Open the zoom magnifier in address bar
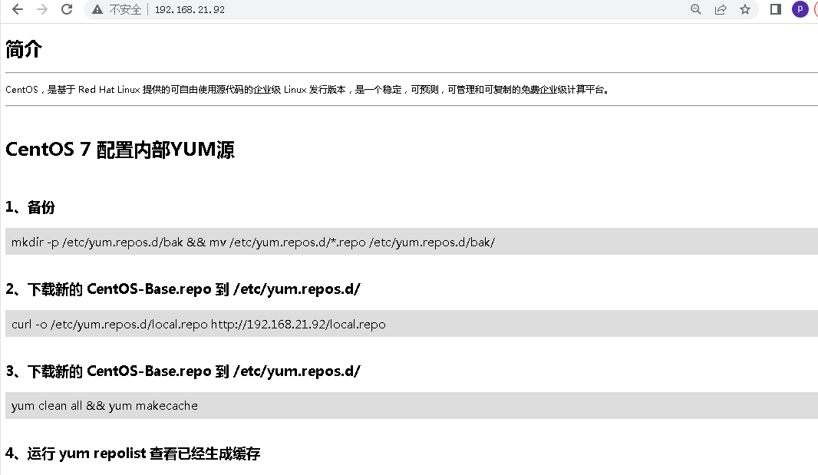 pos(695,9)
